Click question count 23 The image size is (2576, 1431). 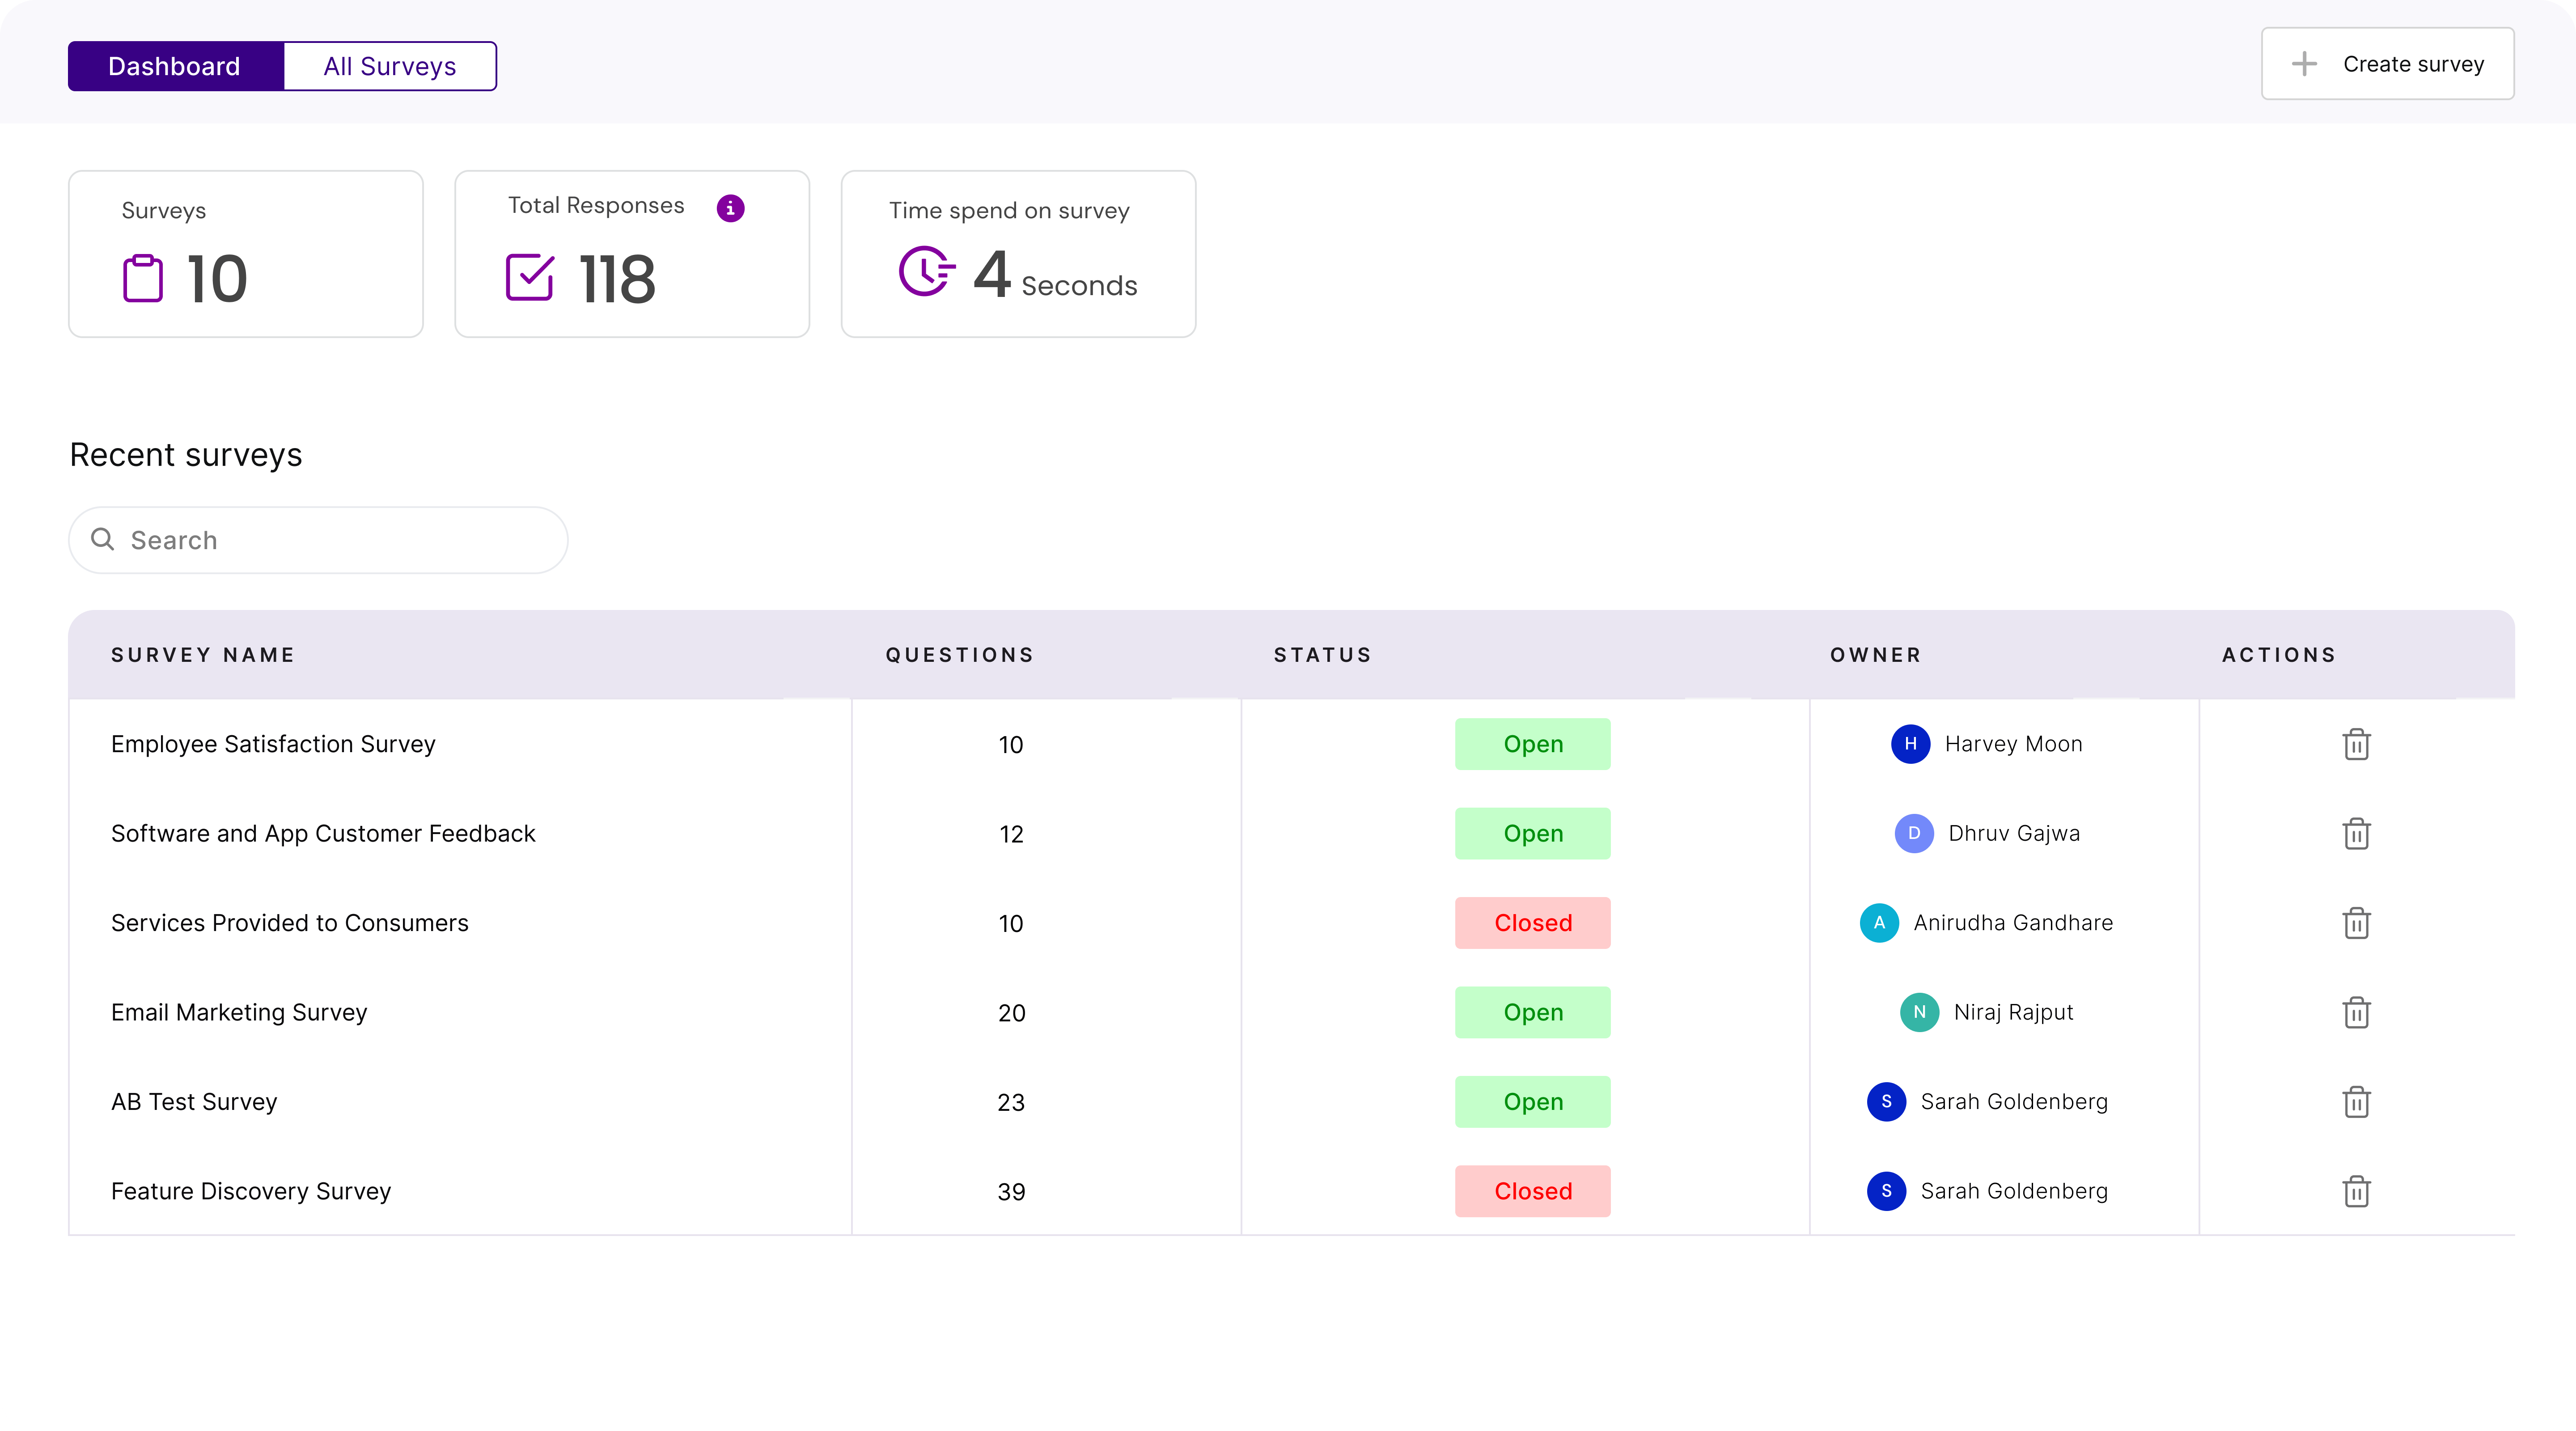pos(1011,1102)
